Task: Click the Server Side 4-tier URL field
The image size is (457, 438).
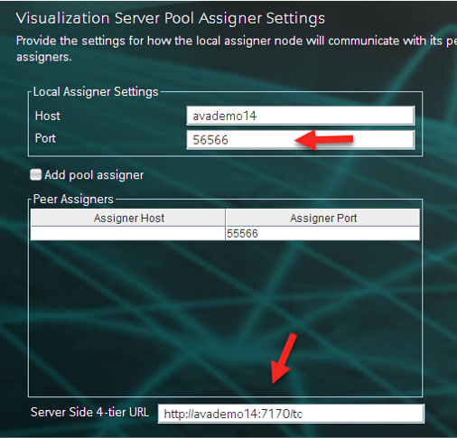Action: pyautogui.click(x=291, y=414)
